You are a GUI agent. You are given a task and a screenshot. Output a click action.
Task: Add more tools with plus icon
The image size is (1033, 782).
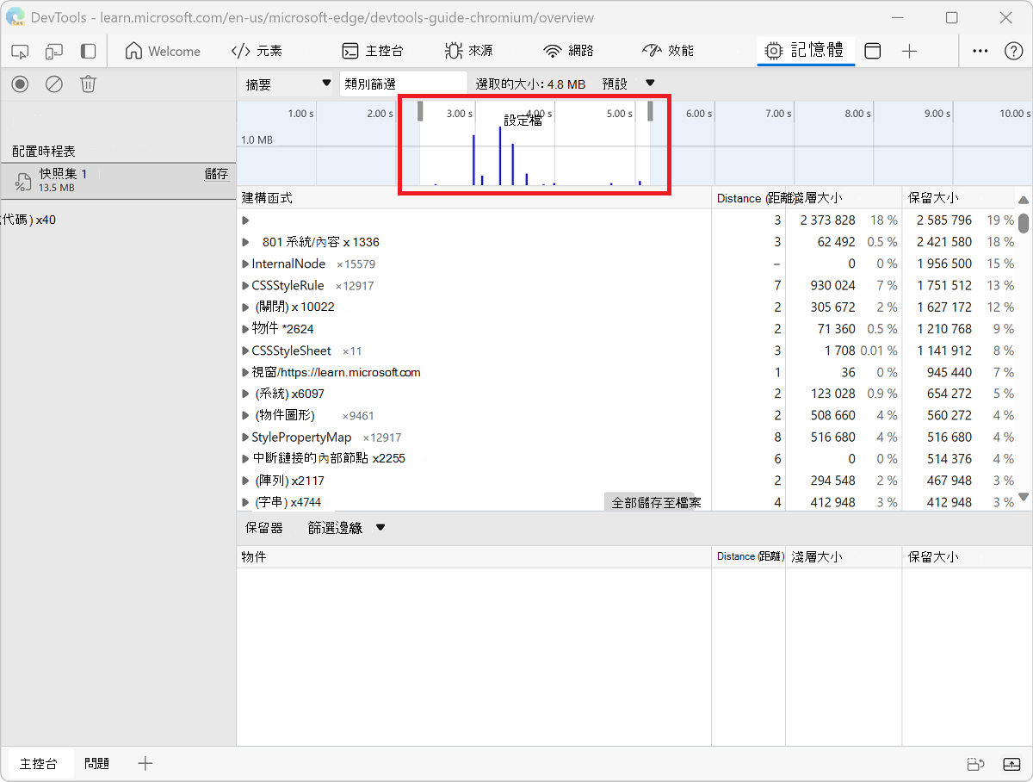[909, 52]
